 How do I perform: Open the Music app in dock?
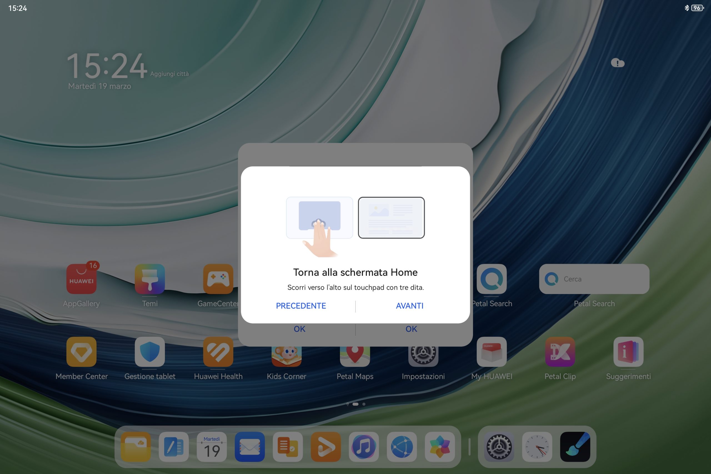point(364,447)
